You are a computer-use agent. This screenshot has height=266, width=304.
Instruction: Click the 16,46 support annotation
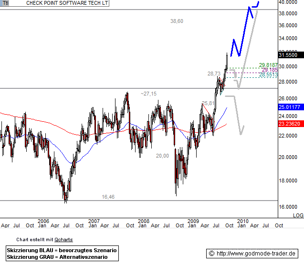click(108, 197)
